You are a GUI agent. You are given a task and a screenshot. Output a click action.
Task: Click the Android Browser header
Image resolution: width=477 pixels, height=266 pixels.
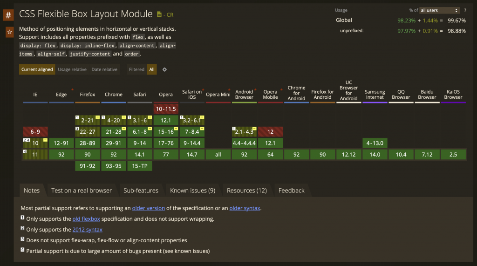(244, 95)
